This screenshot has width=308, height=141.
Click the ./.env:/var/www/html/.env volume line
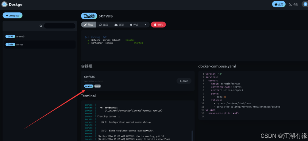click(x=232, y=103)
